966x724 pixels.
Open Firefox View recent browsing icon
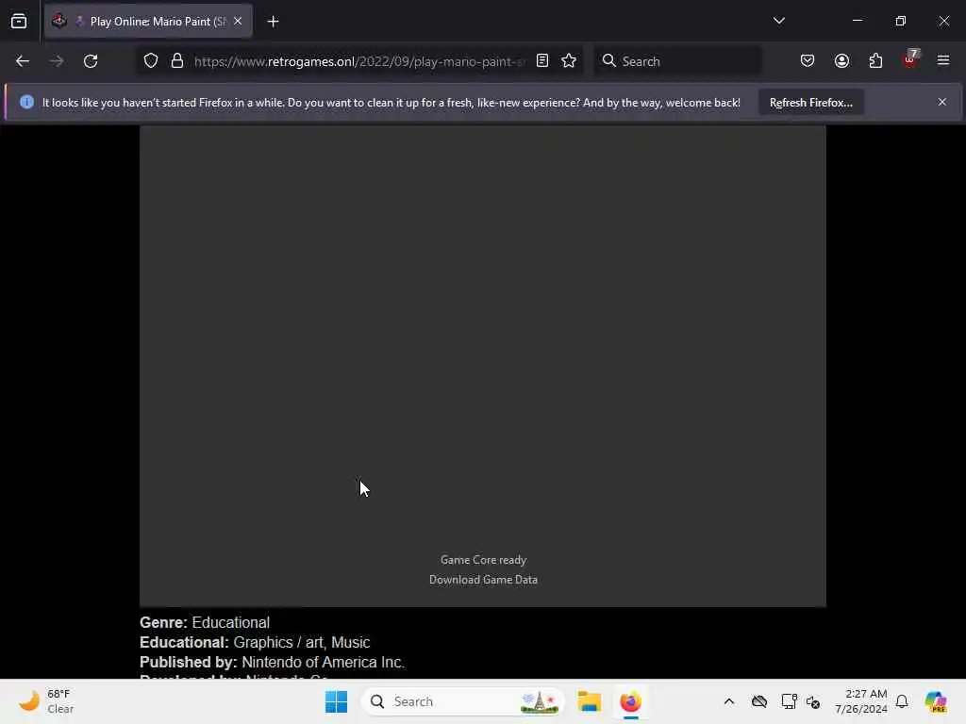(x=19, y=22)
